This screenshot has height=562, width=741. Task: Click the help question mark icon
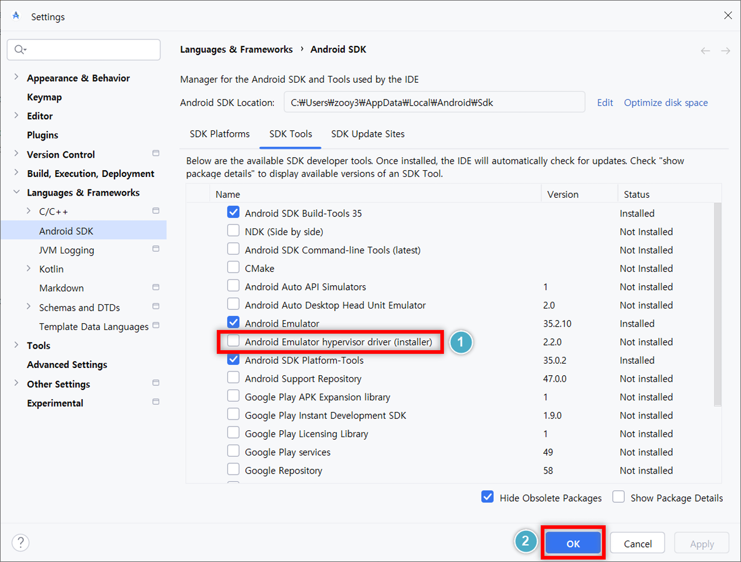20,542
